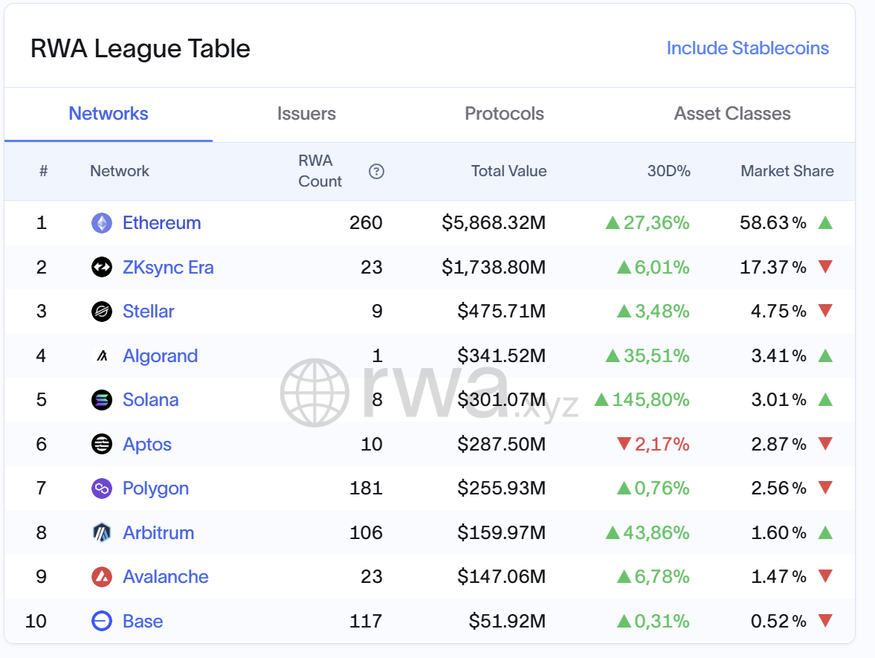Click the Aptos logo icon
This screenshot has height=658, width=875.
coord(102,445)
